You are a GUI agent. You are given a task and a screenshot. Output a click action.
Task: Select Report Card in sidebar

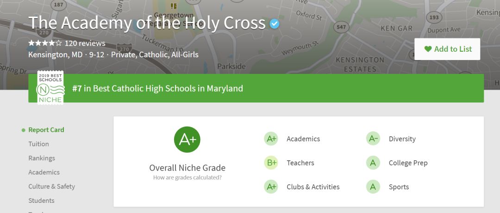(x=46, y=130)
